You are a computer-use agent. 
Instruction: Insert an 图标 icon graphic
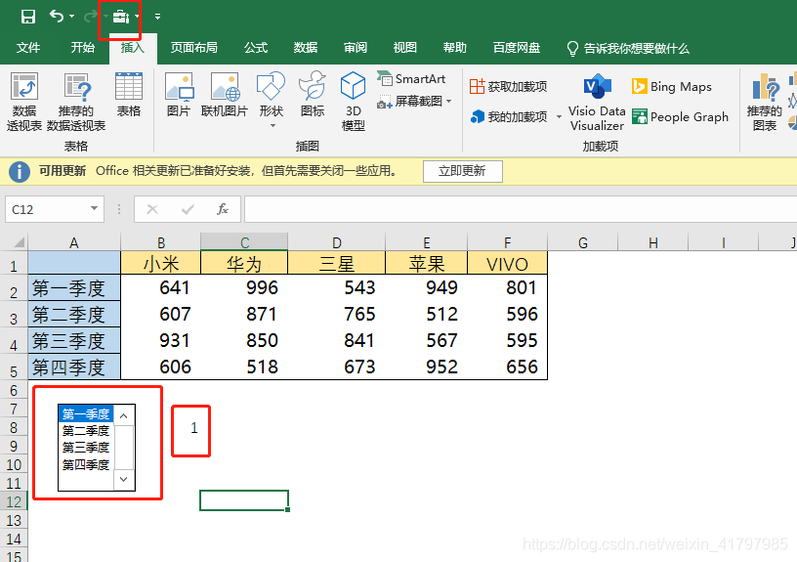click(x=313, y=95)
